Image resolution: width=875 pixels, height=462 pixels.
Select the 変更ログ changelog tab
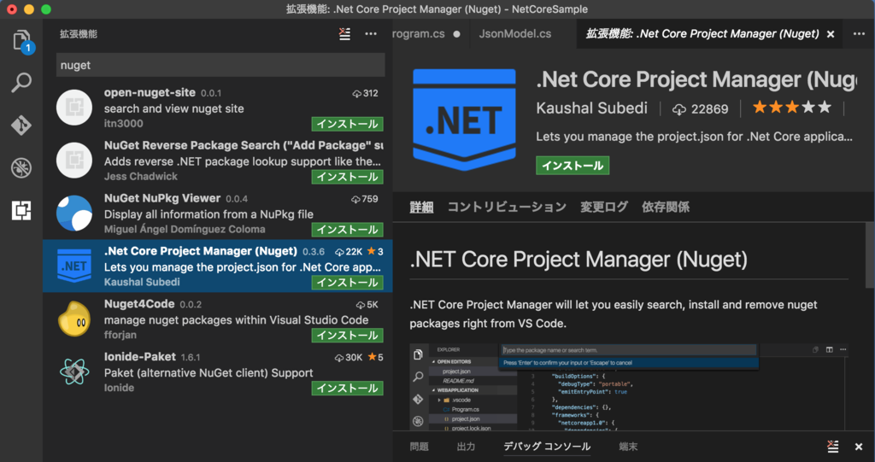(604, 207)
